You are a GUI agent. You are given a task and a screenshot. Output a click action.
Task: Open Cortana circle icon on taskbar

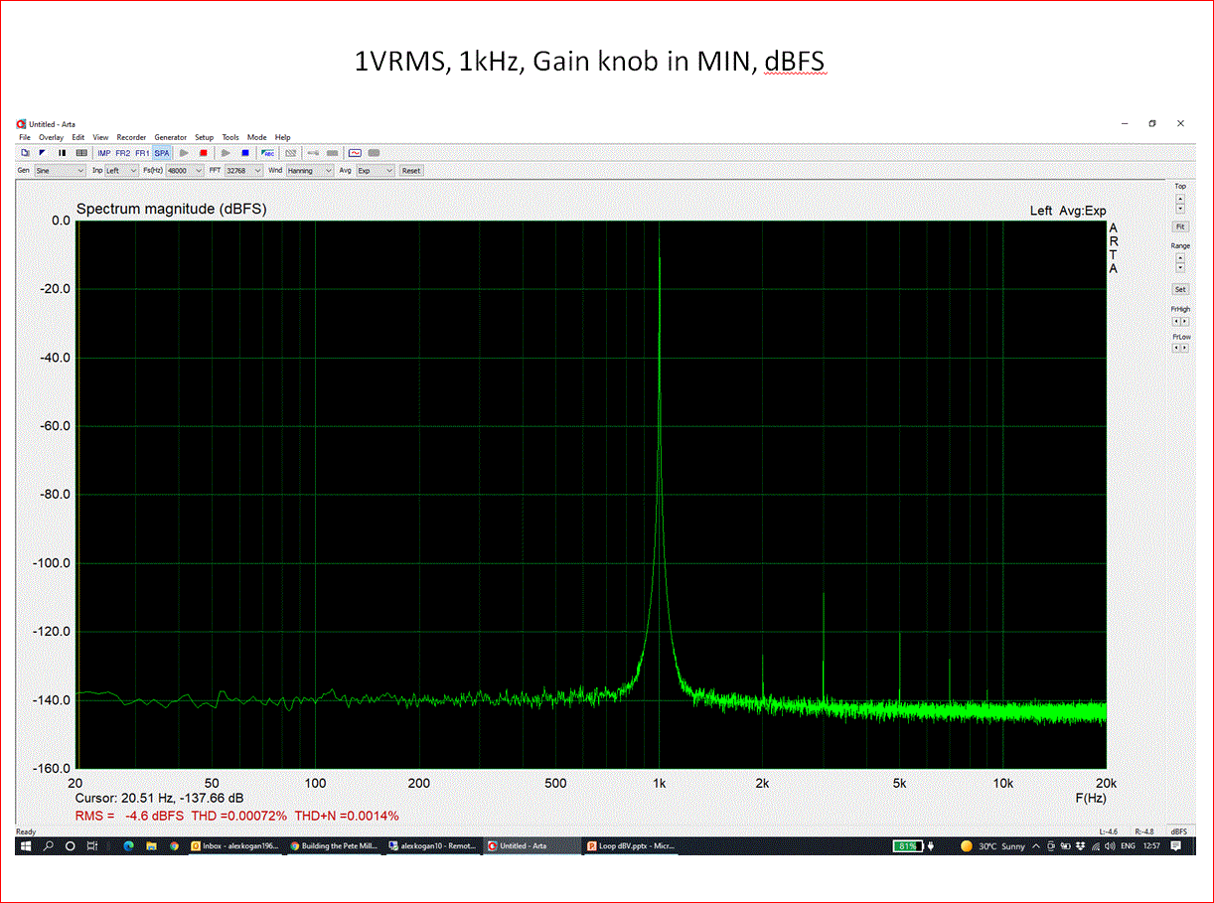70,846
